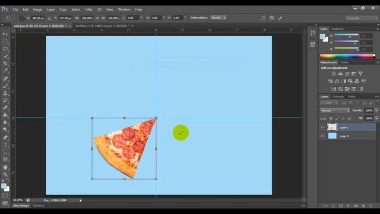Screen dimensions: 380x214
Task: Open the Filter menu
Action: [x=88, y=10]
